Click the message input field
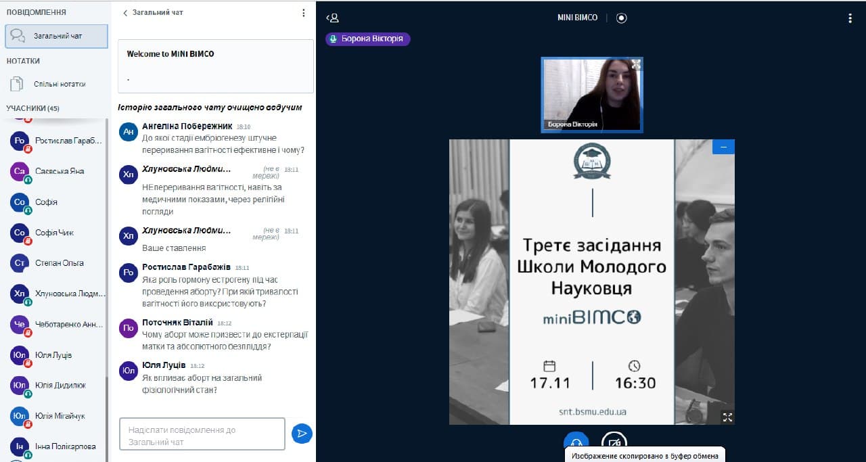The width and height of the screenshot is (866, 462). tap(202, 434)
